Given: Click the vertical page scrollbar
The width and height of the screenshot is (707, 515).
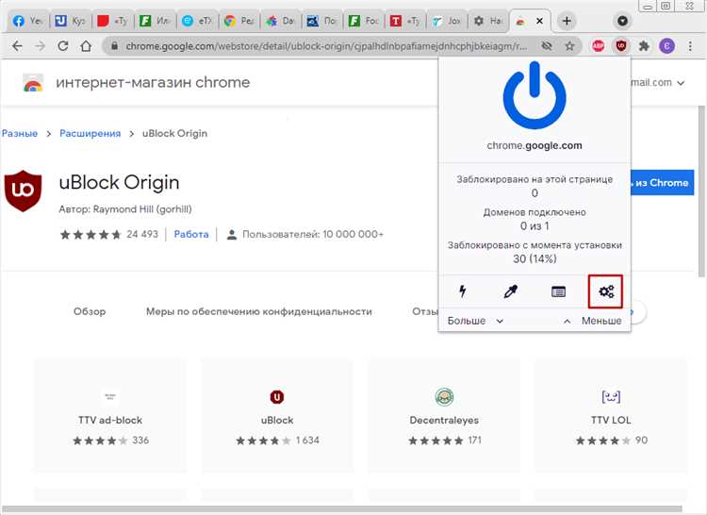Looking at the screenshot, I should point(701,191).
